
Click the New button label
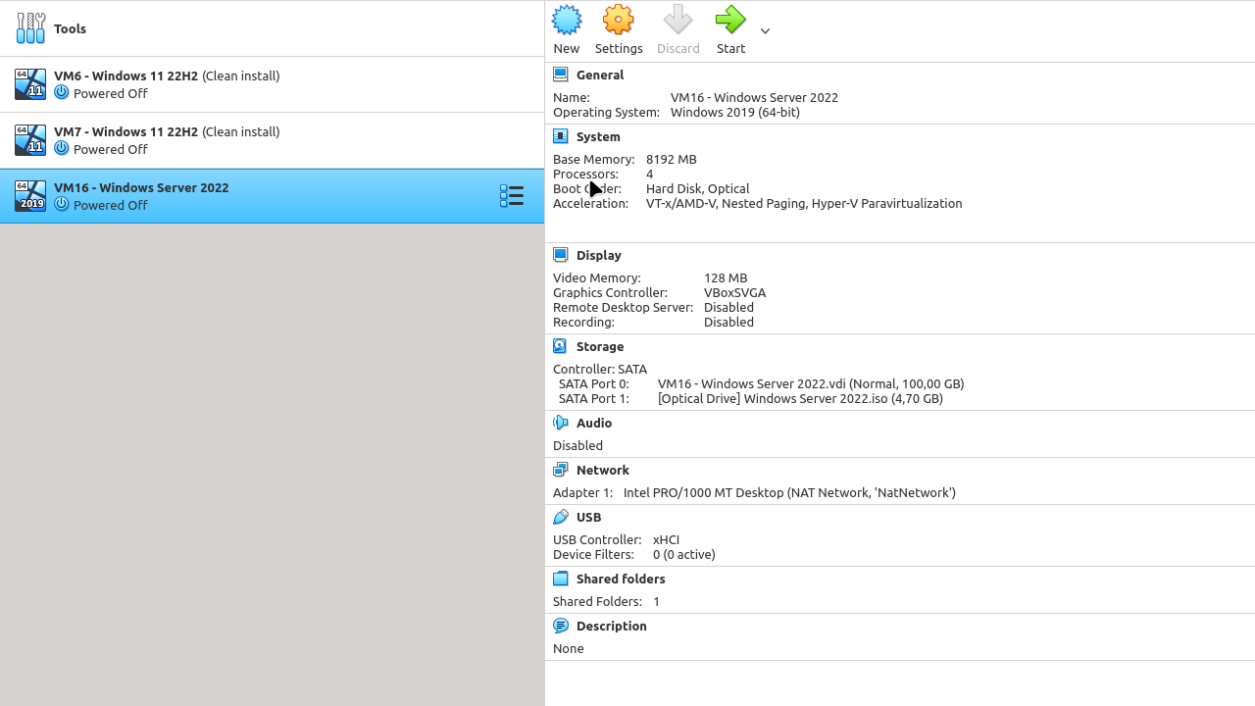pyautogui.click(x=567, y=48)
